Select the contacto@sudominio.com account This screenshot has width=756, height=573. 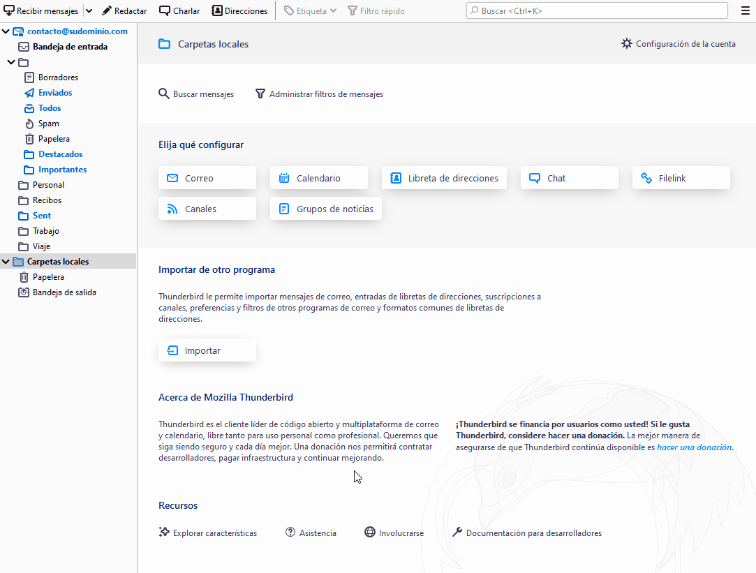coord(77,31)
